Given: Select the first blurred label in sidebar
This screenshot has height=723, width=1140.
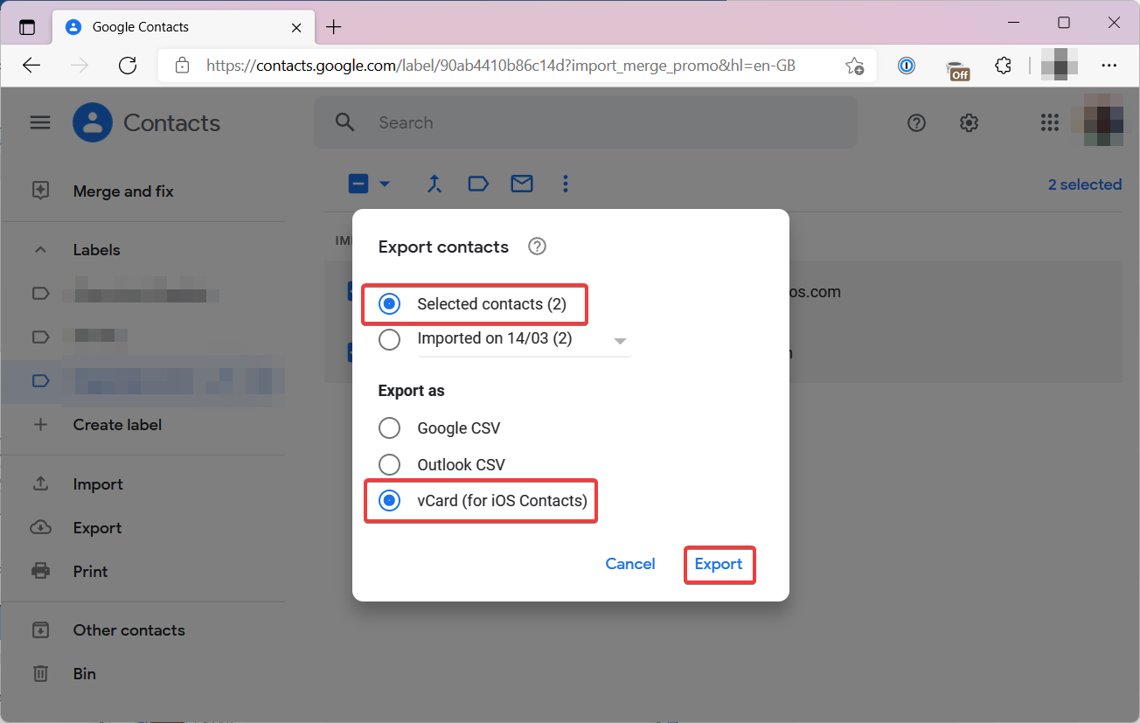Looking at the screenshot, I should click(142, 294).
